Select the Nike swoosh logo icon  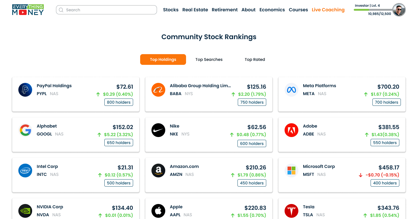[x=158, y=130]
